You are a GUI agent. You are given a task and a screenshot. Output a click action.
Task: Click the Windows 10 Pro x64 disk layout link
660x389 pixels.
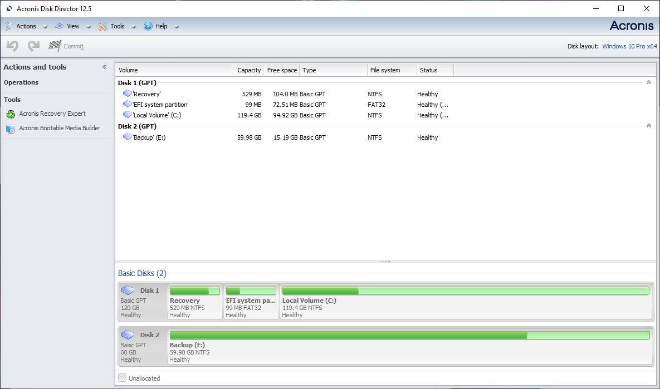629,46
